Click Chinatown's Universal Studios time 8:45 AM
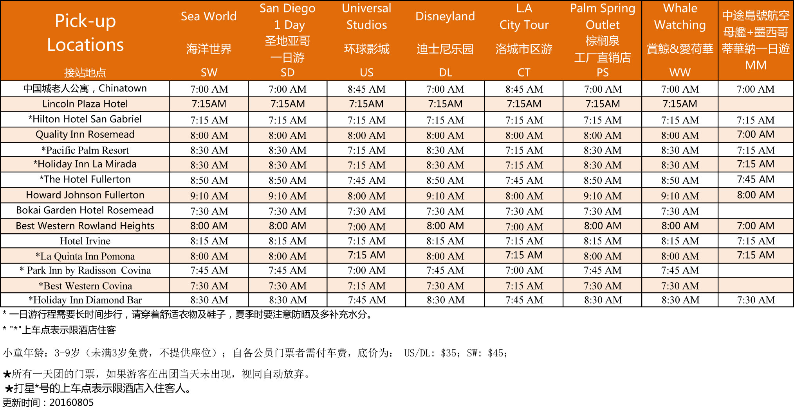The height and width of the screenshot is (410, 794). point(366,90)
